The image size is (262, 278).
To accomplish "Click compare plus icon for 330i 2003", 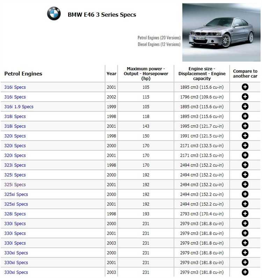I will [245, 243].
